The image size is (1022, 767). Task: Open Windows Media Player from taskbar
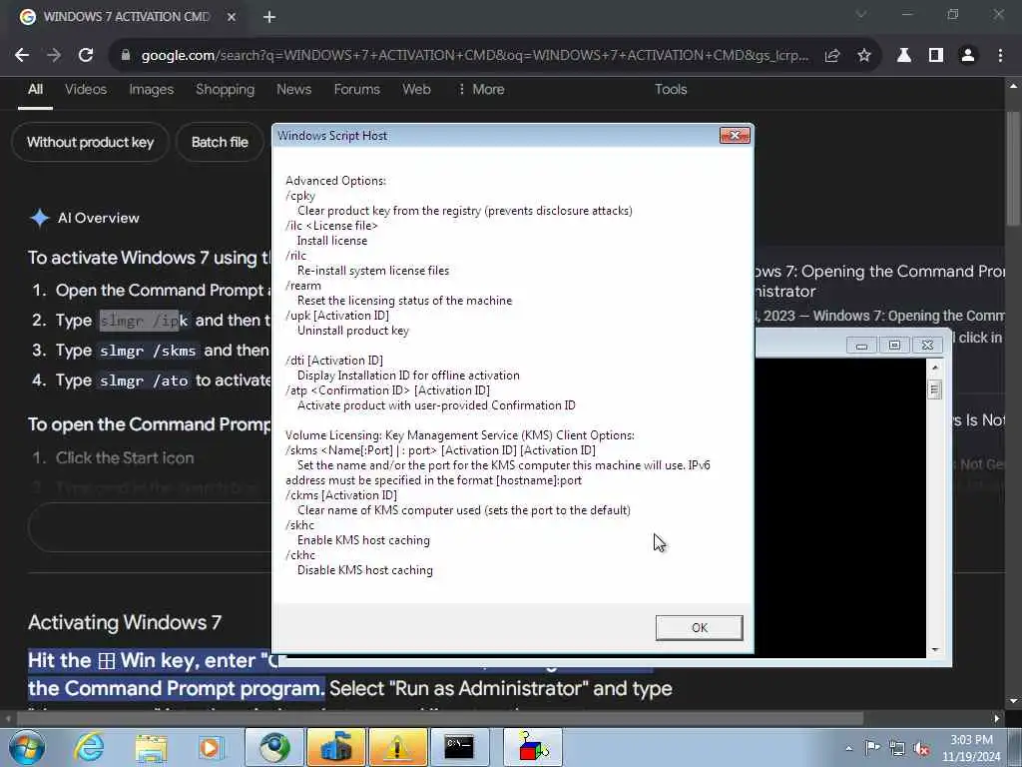click(210, 747)
